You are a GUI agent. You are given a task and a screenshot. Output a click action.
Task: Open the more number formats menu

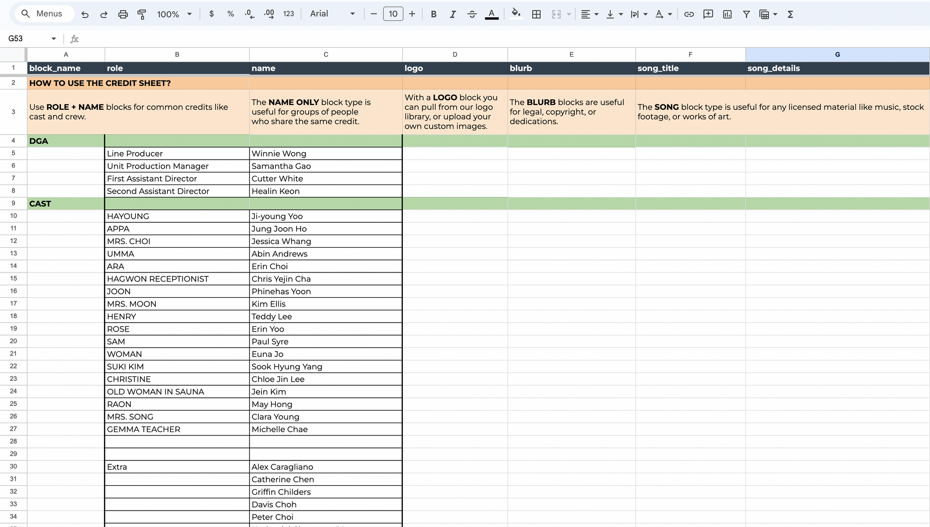pyautogui.click(x=289, y=14)
